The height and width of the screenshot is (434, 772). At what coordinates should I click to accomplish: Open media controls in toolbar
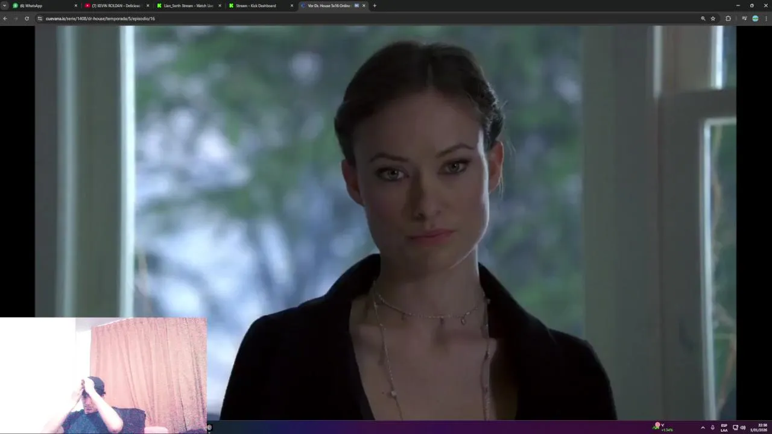point(744,19)
